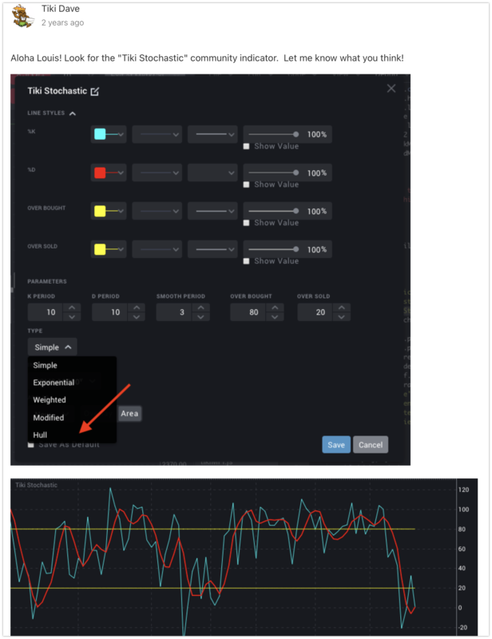Close the Tiki Stochastic settings dialog
Screen dimensions: 492x639
[391, 89]
